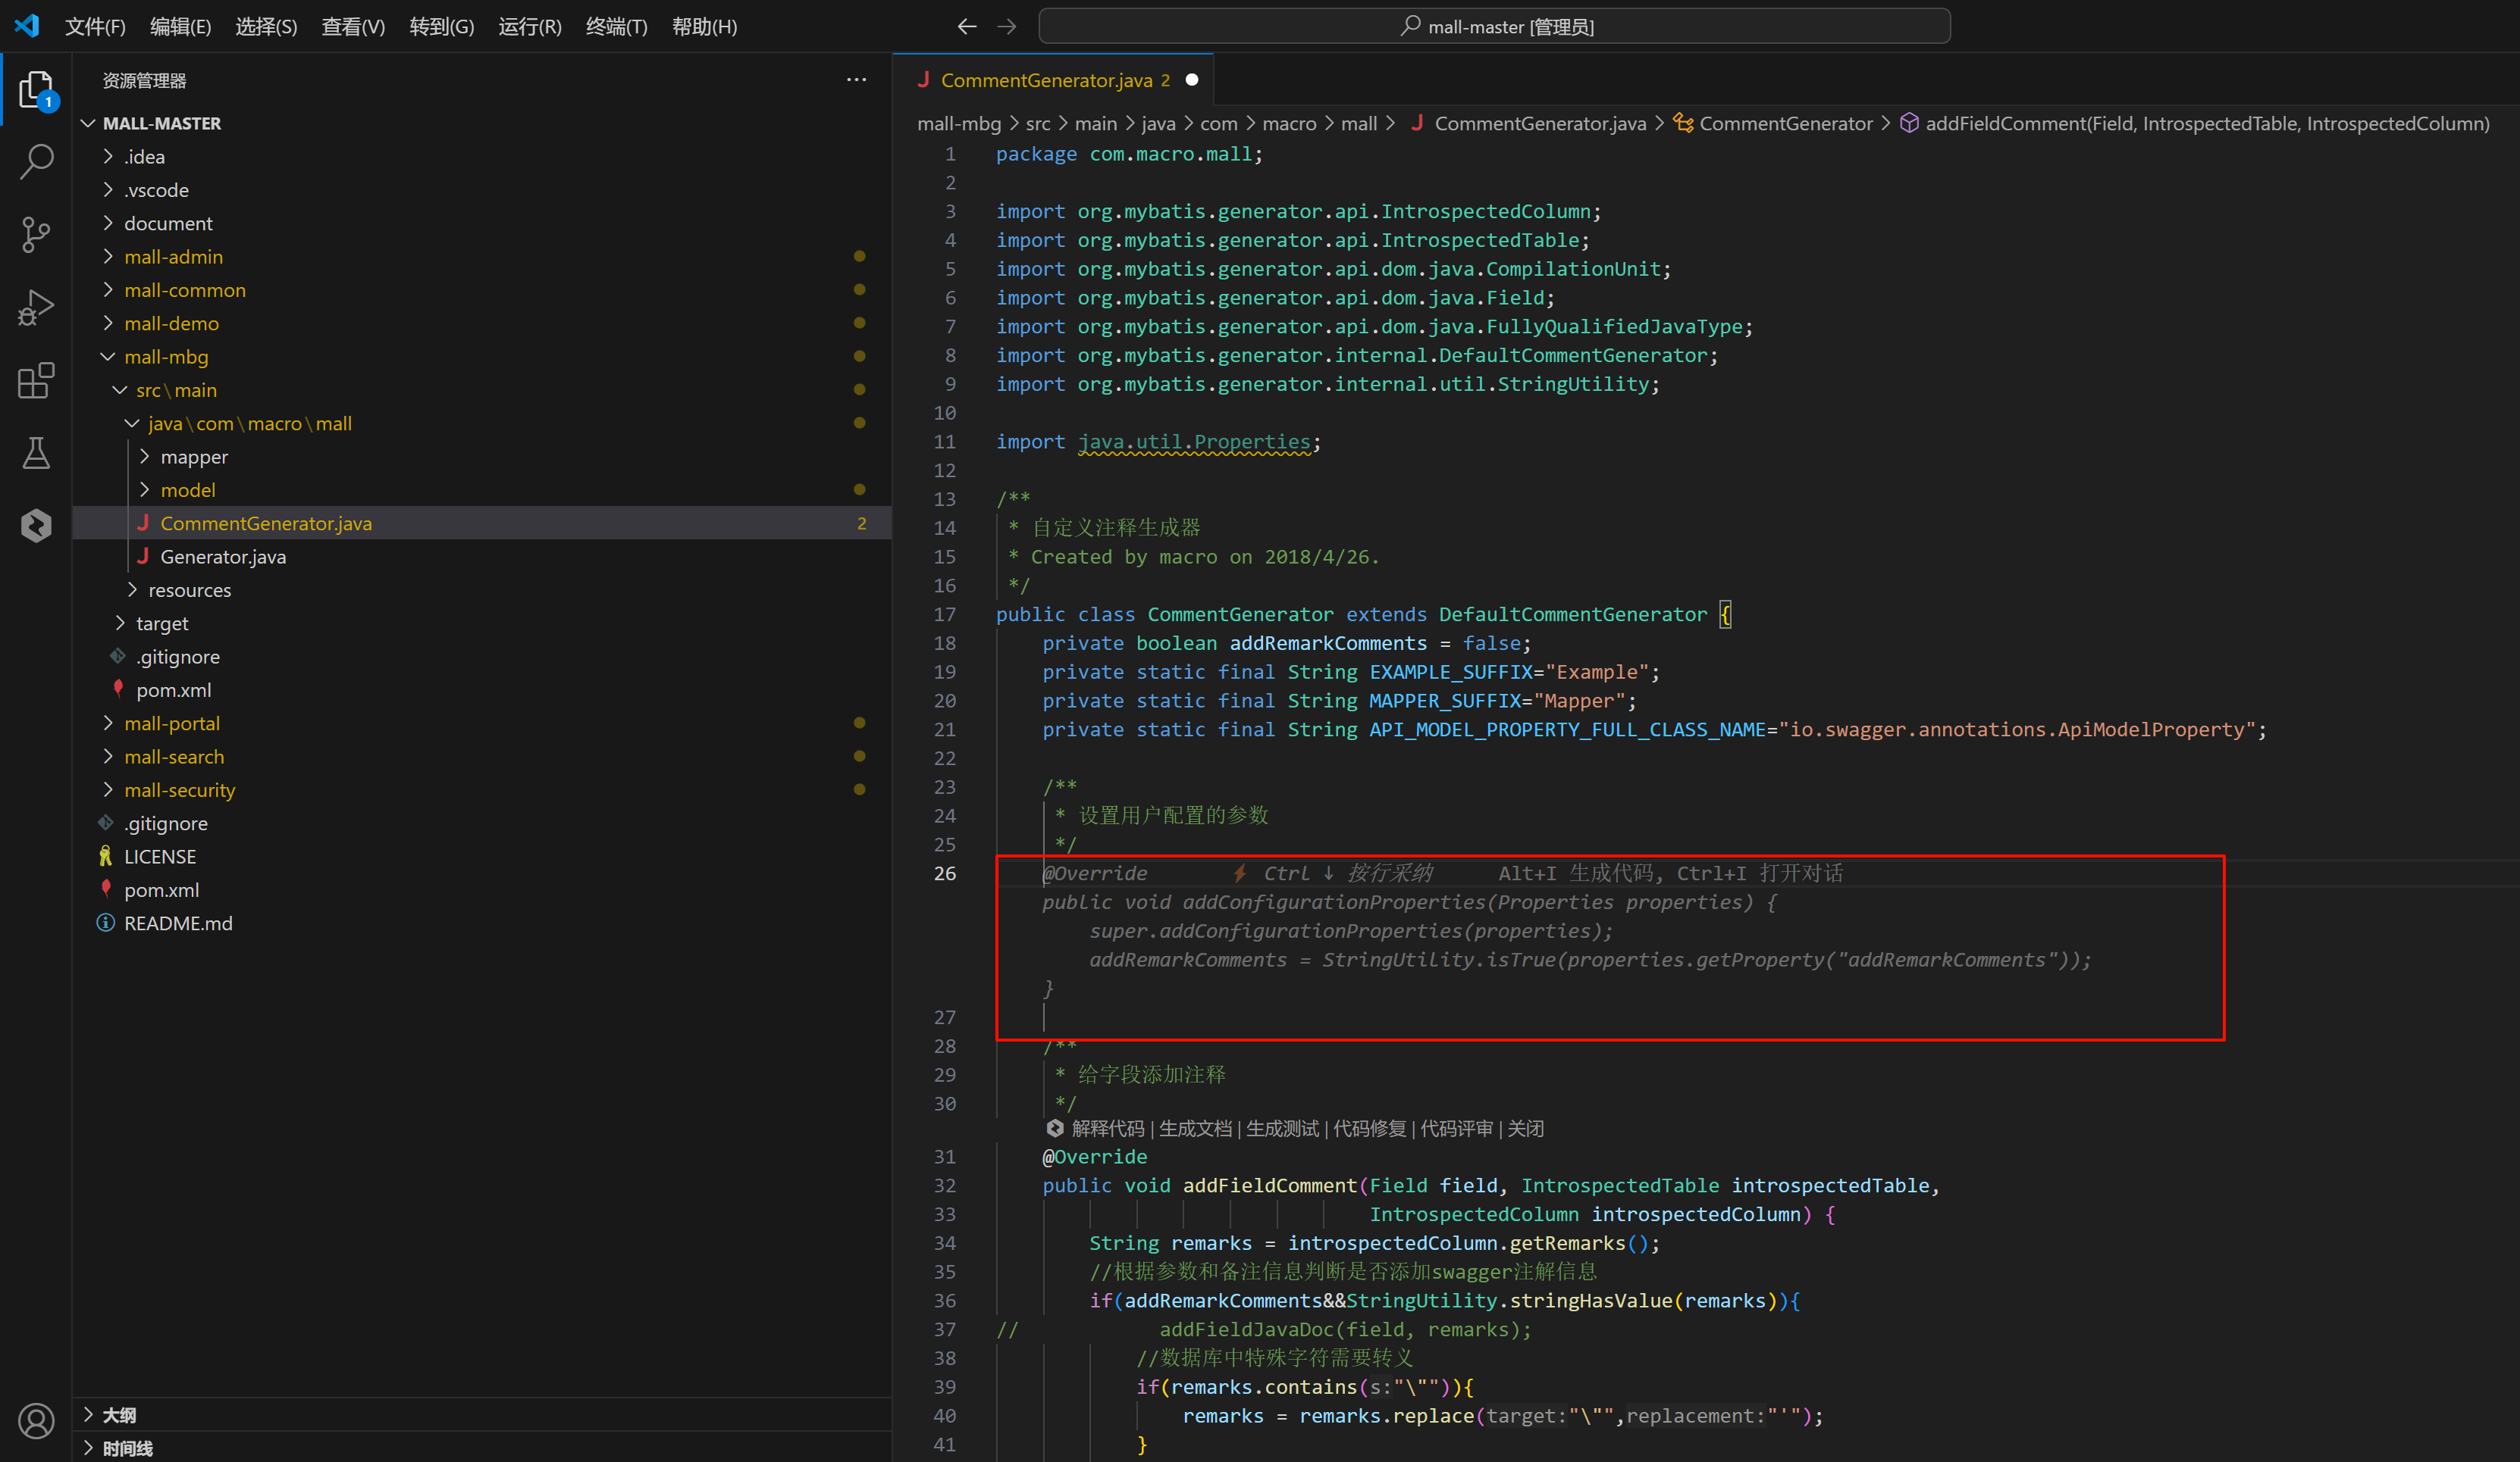Open Generator.java in the explorer
This screenshot has height=1462, width=2520.
tap(222, 557)
